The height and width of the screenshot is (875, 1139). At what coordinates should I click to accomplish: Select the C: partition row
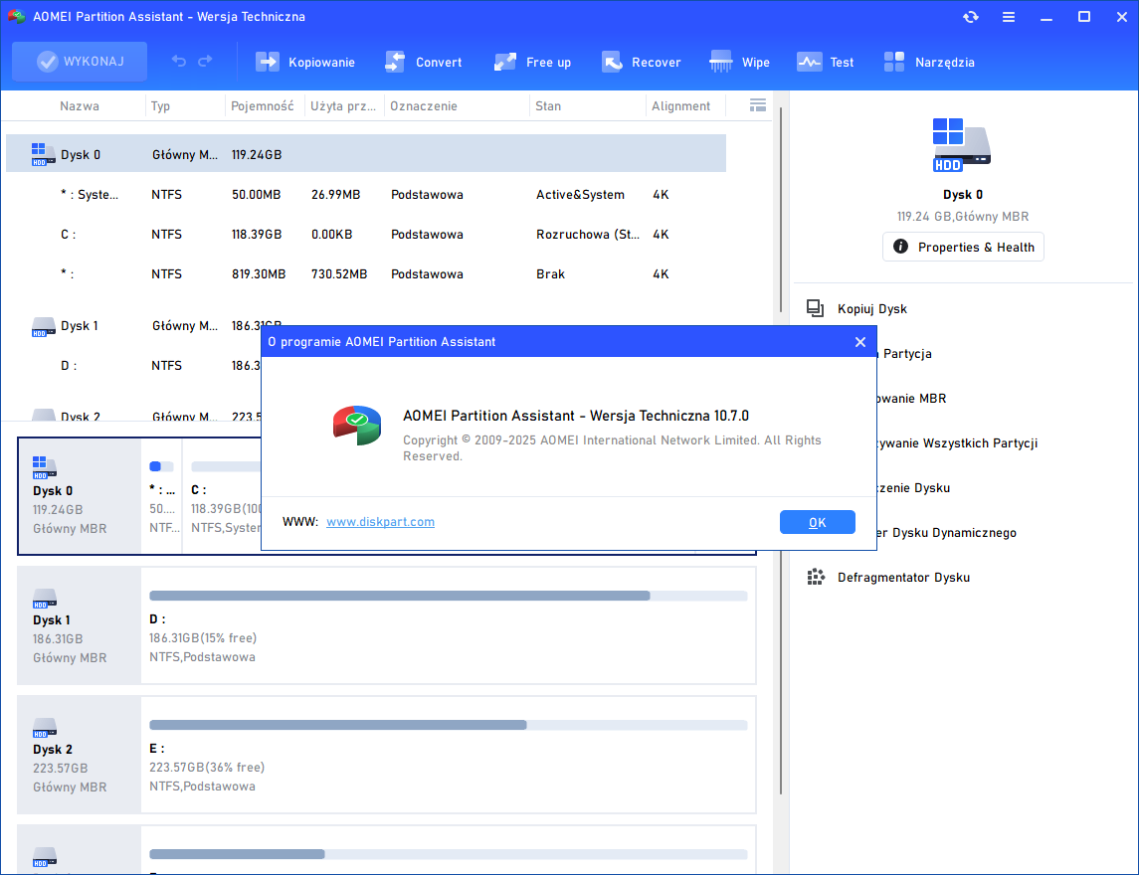point(366,235)
